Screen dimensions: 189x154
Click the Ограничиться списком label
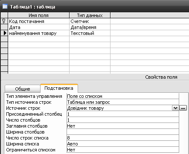tap(31, 150)
